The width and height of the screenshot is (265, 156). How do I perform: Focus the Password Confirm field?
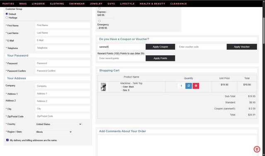tap(63, 71)
